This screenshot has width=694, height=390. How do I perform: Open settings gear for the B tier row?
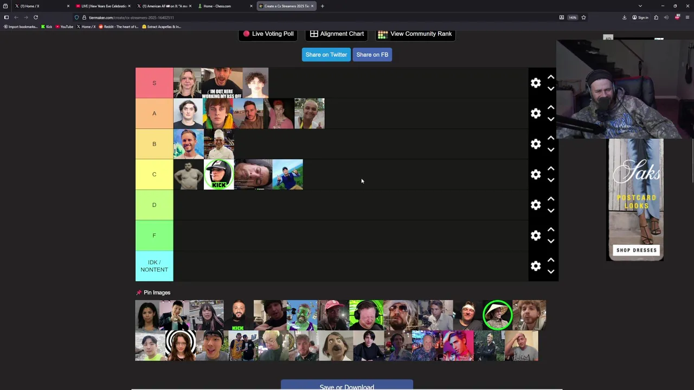tap(536, 144)
